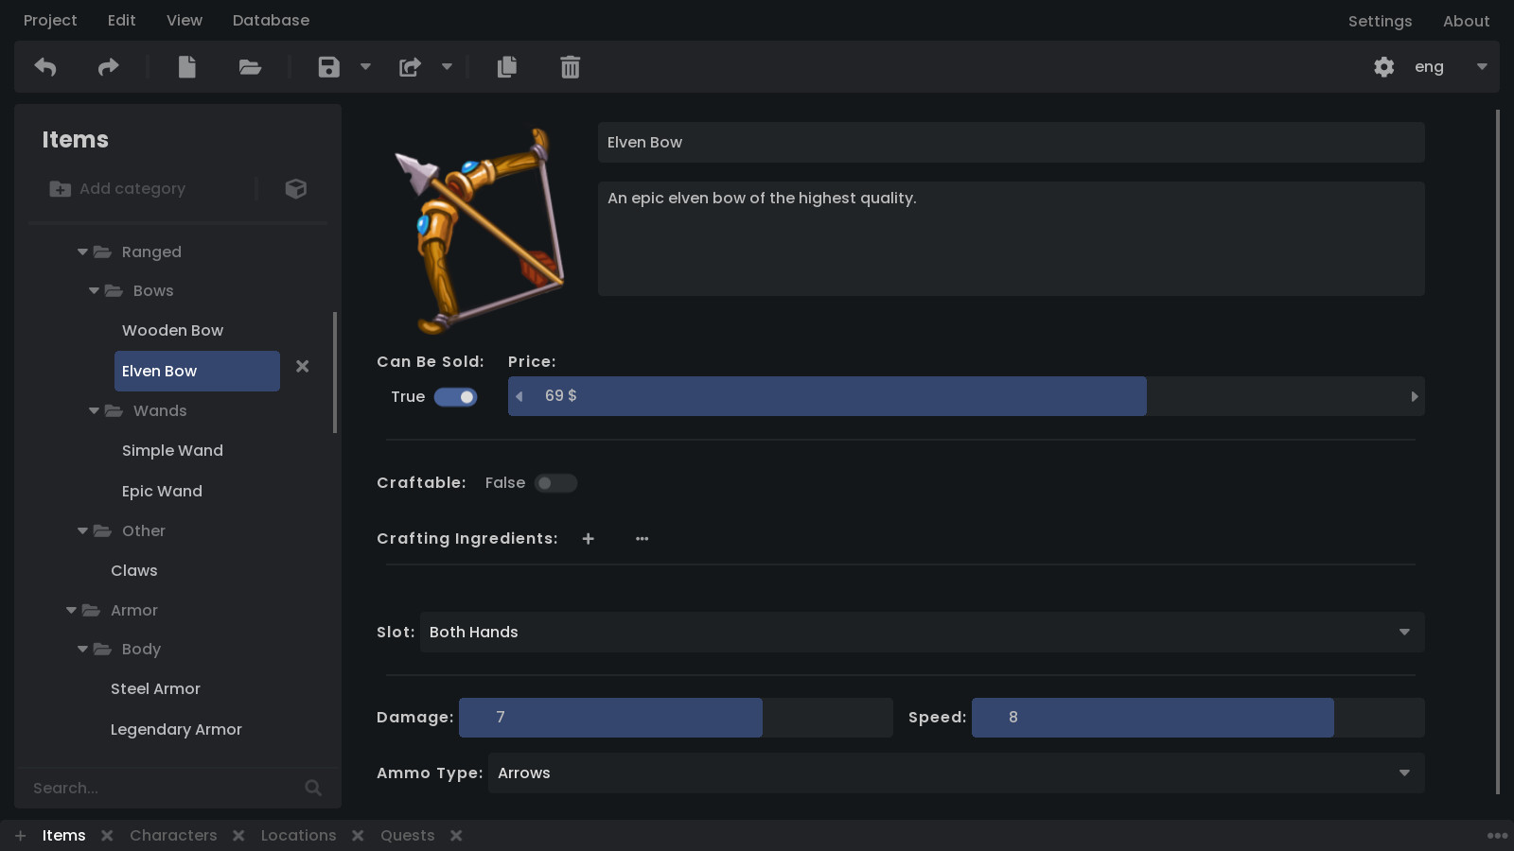Open application settings via the gear icon
The width and height of the screenshot is (1514, 851).
pos(1383,67)
